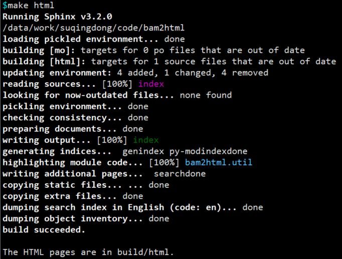Click the 'dumping object inventory... done' line
Viewport: 342px width, 259px height.
86,219
